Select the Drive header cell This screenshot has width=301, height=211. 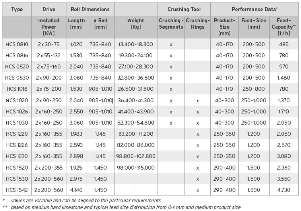point(49,9)
